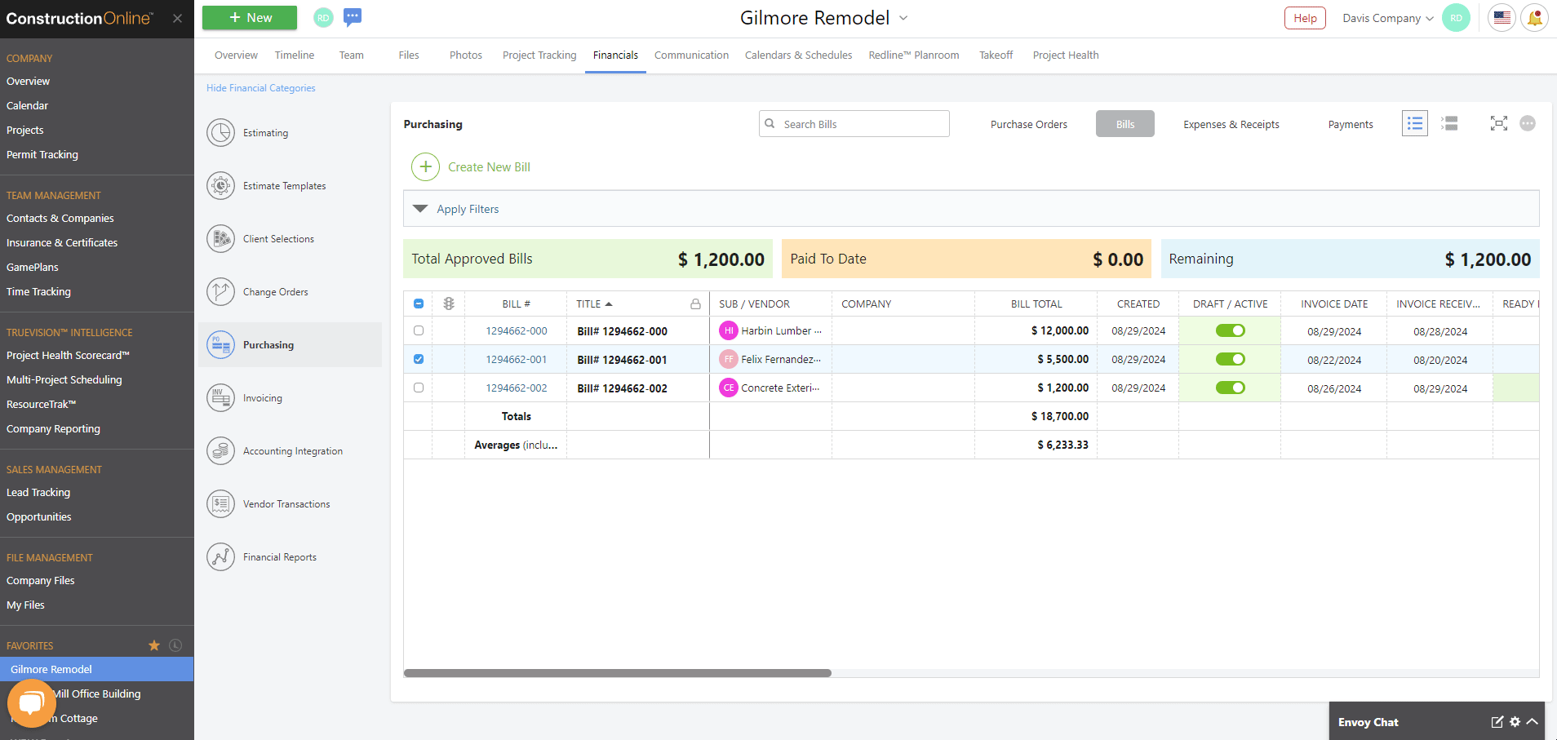Image resolution: width=1557 pixels, height=740 pixels.
Task: Switch to the Purchase Orders tab
Action: 1028,124
